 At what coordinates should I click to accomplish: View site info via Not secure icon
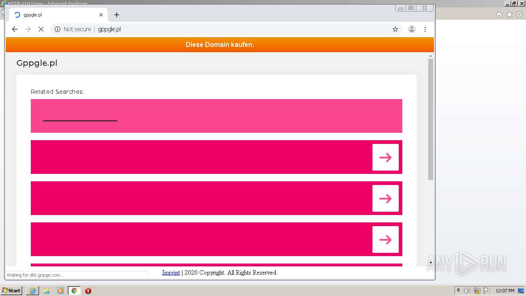pos(58,29)
